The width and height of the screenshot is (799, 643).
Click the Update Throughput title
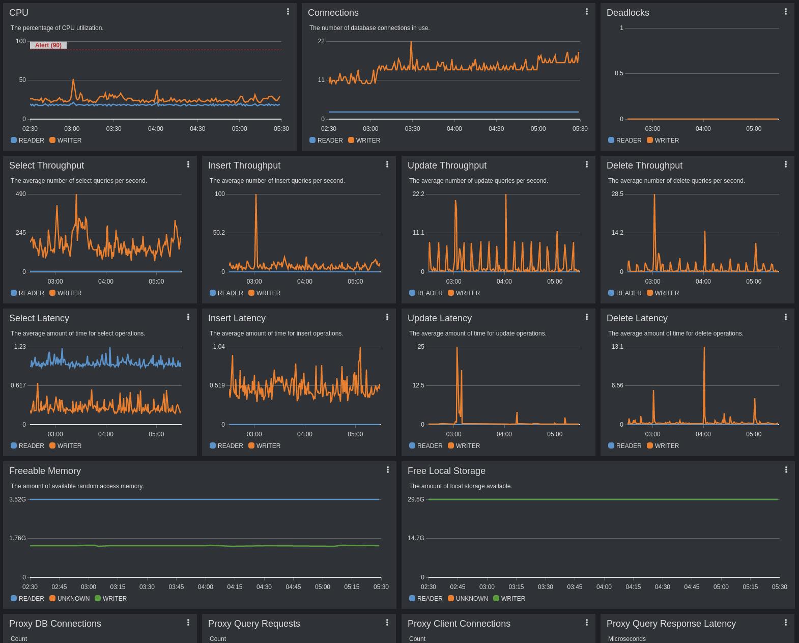click(447, 165)
